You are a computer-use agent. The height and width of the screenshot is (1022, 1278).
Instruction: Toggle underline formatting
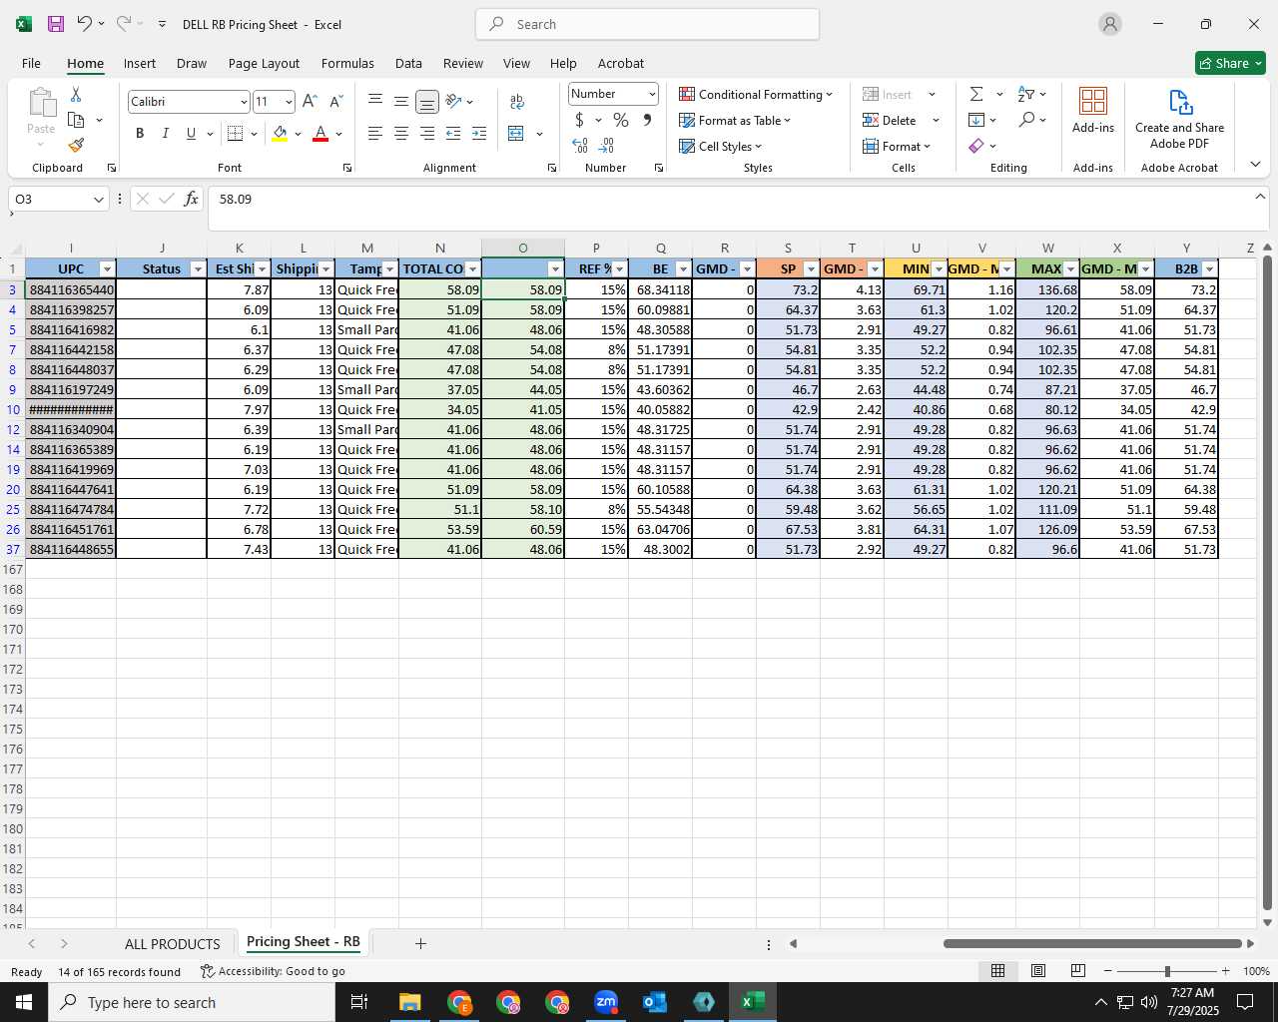tap(191, 134)
